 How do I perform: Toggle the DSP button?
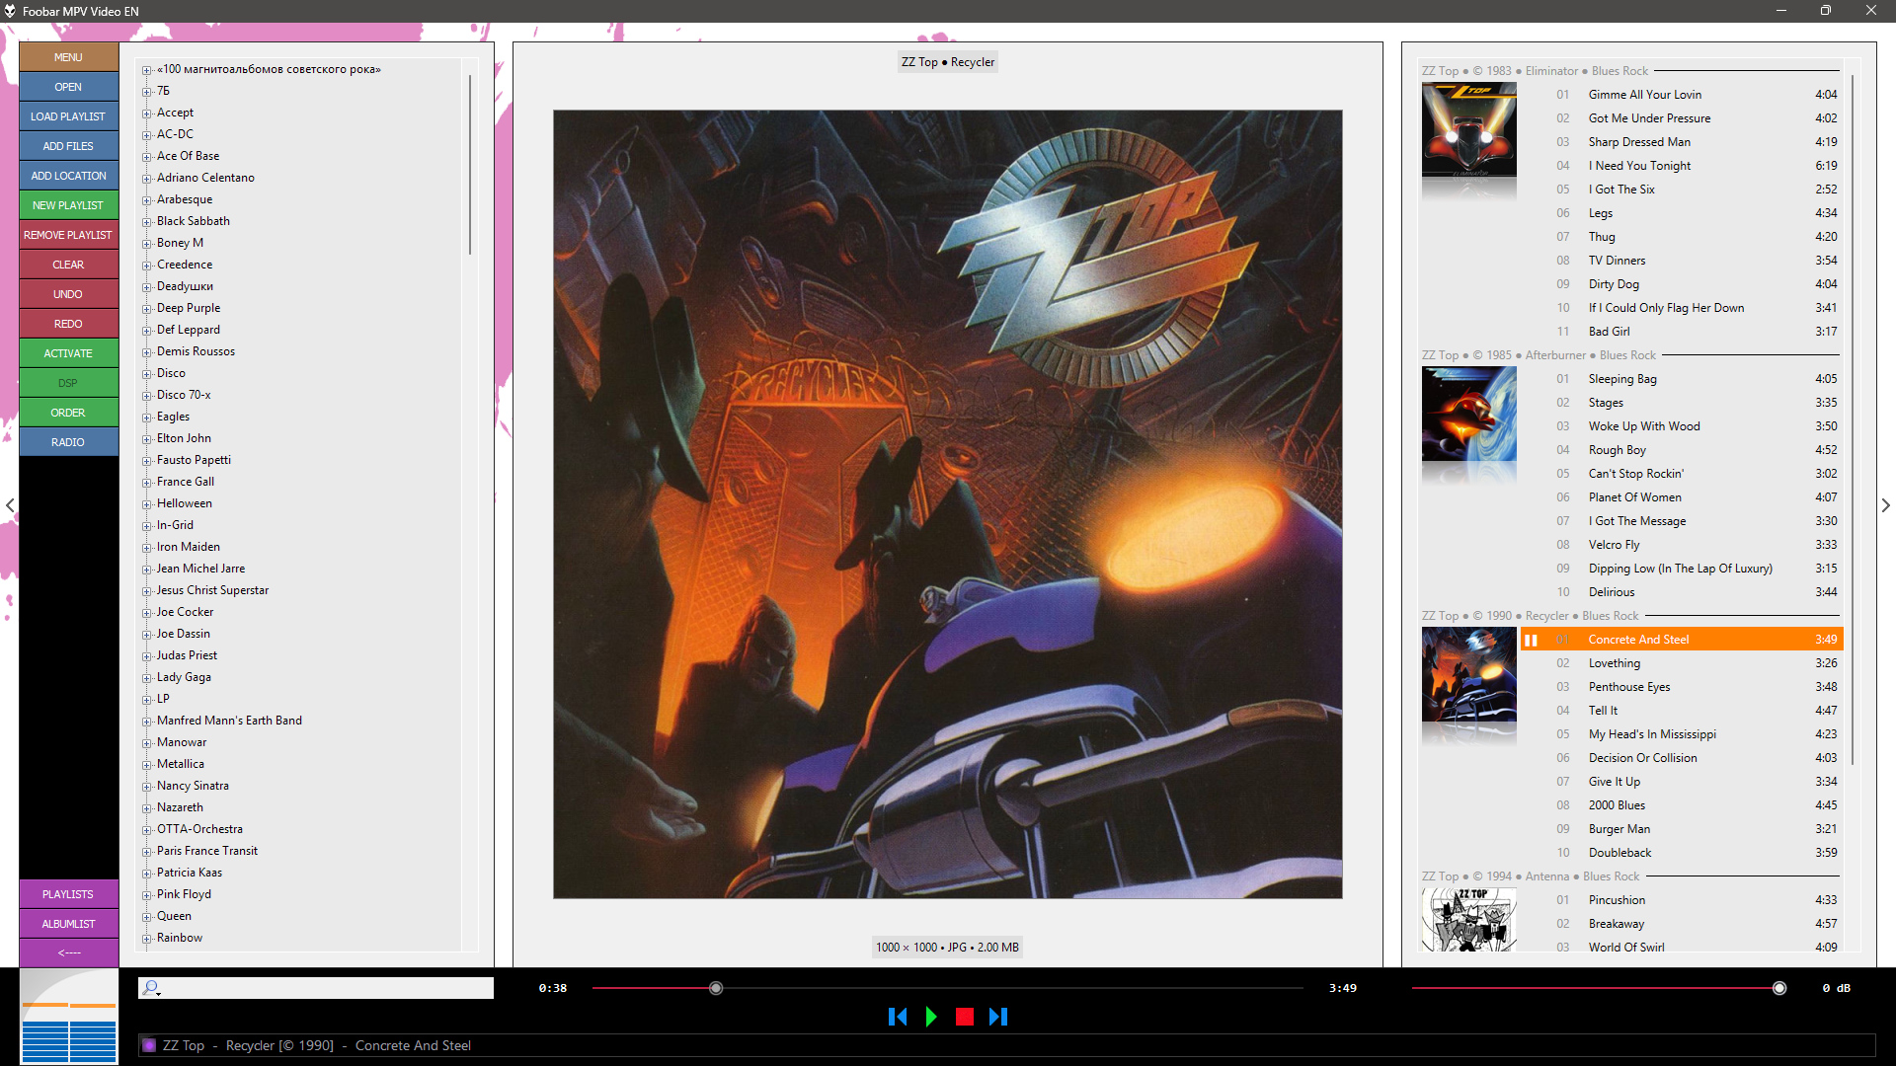[68, 383]
